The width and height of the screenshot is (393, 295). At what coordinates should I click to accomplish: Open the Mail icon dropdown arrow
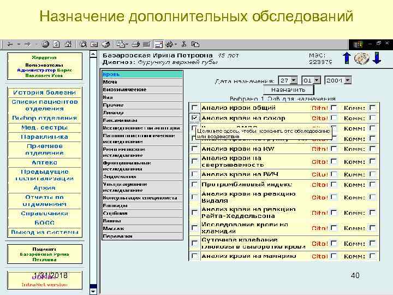(x=127, y=45)
